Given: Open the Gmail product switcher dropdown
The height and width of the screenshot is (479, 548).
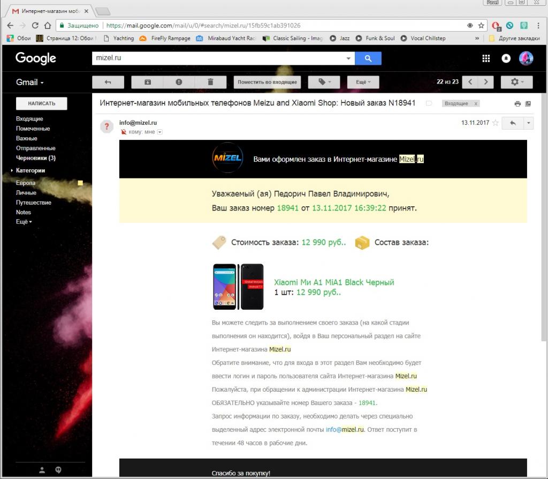Looking at the screenshot, I should [x=30, y=82].
